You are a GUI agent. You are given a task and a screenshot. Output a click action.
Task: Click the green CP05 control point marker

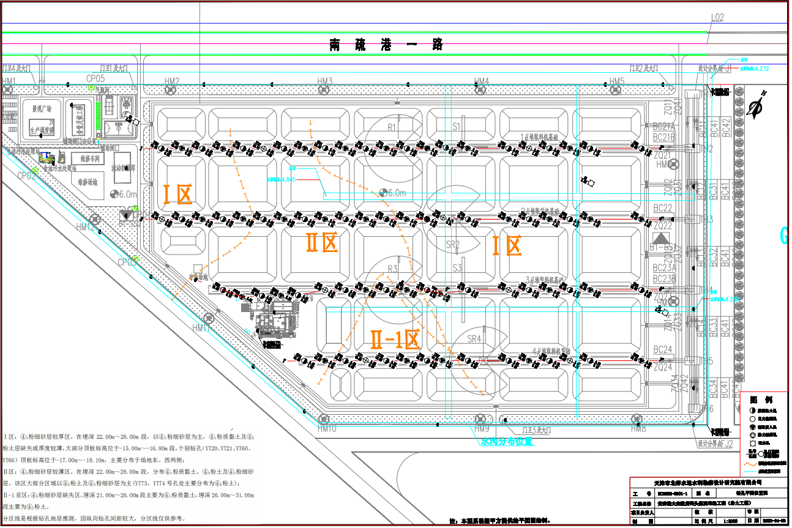click(x=91, y=87)
